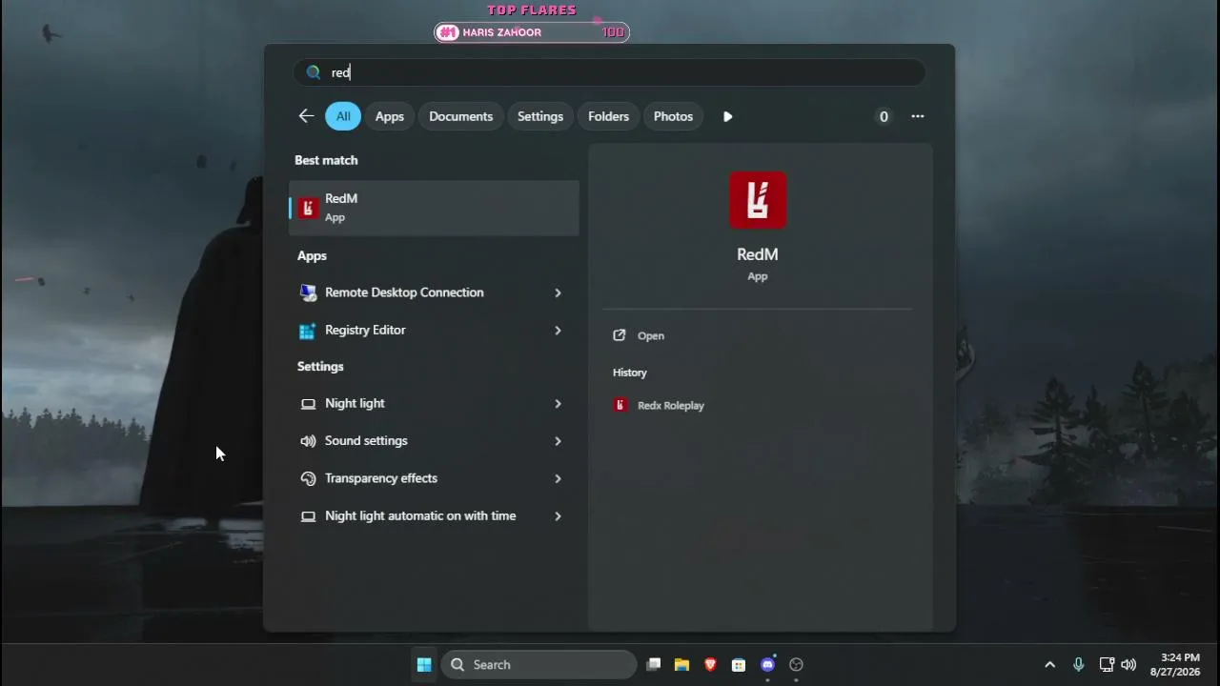
Task: Go back with the search back arrow
Action: [x=306, y=116]
